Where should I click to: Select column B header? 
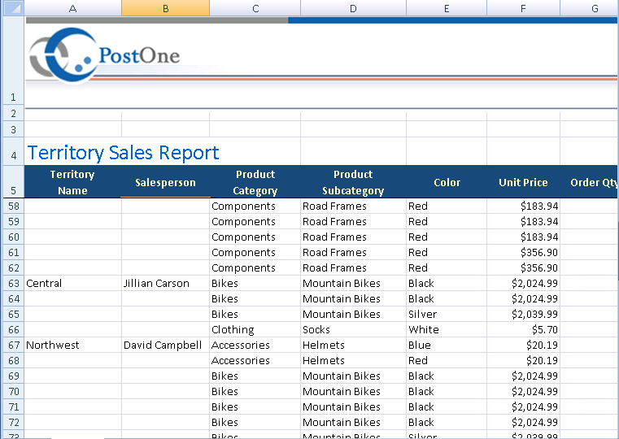(165, 8)
